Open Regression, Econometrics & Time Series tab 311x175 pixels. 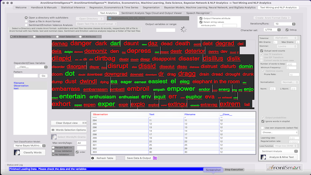pos(114,8)
